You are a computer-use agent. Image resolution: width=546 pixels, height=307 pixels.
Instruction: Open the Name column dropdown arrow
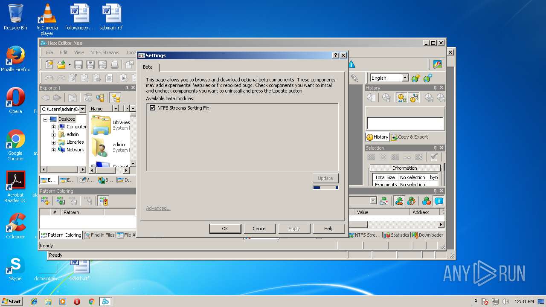pos(115,109)
